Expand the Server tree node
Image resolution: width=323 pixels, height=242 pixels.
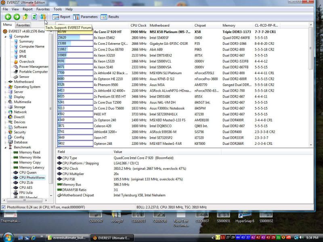point(6,92)
